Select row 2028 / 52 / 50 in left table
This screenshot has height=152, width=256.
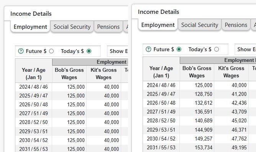coord(72,122)
